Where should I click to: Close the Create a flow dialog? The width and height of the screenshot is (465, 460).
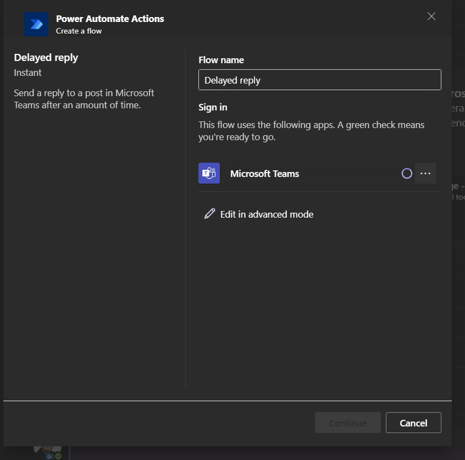pyautogui.click(x=431, y=16)
